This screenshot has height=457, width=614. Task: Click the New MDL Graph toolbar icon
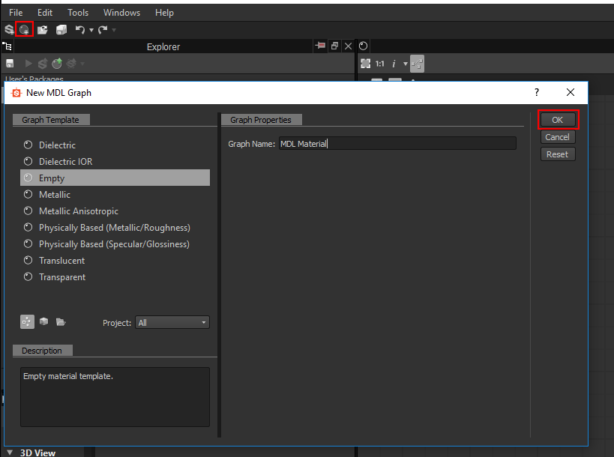[x=25, y=30]
